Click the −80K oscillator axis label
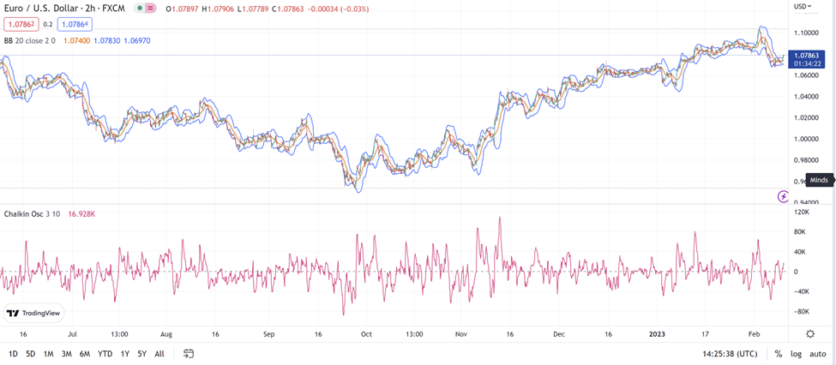This screenshot has width=836, height=365. 801,311
